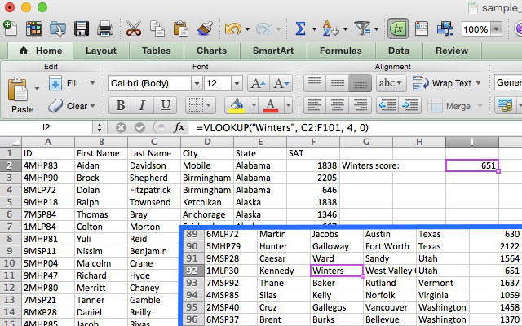
Task: Align text to middle of cell
Action: (337, 83)
